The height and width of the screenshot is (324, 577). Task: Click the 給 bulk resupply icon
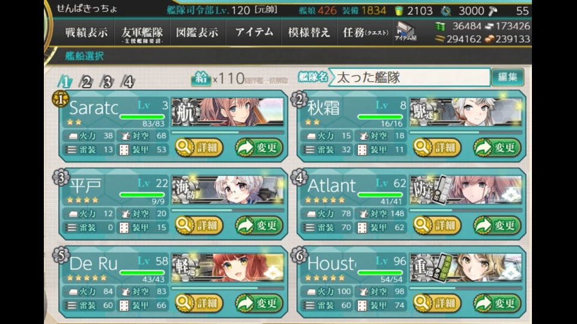(x=201, y=78)
